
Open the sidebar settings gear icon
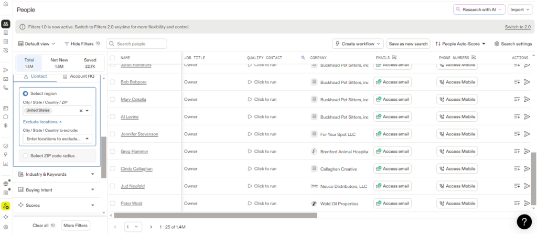click(5, 227)
